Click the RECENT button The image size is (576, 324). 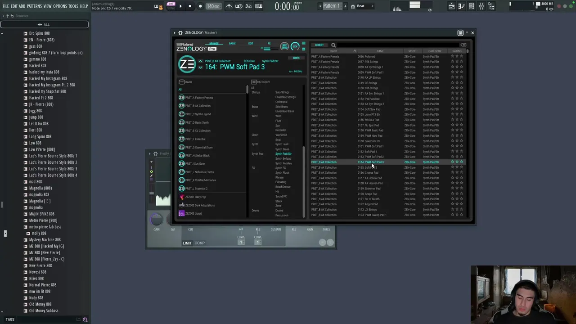click(319, 45)
